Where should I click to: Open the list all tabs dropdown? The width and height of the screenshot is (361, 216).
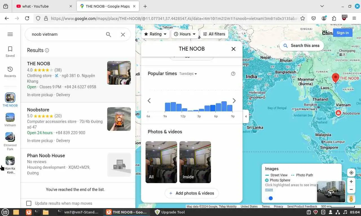tap(322, 6)
